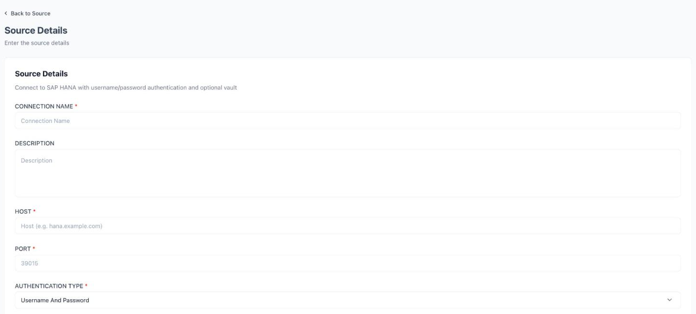Click the Authentication Type chevron arrow
The width and height of the screenshot is (696, 314).
[669, 300]
